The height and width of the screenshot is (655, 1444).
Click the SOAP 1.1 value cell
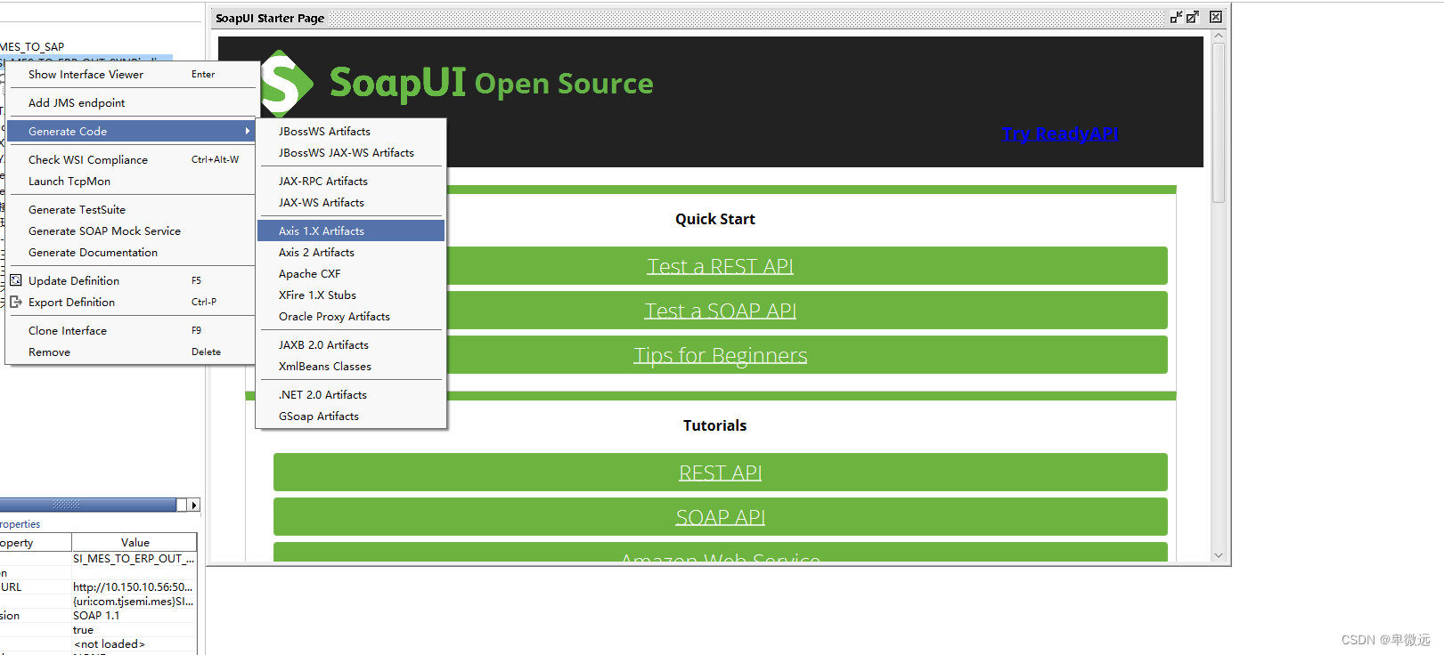[x=134, y=616]
